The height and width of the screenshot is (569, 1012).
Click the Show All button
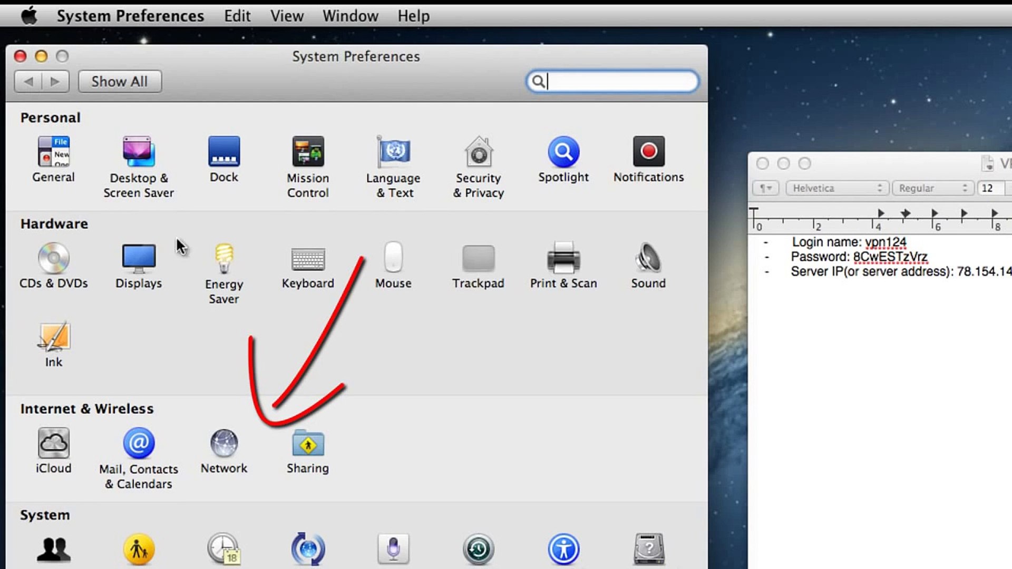click(120, 82)
